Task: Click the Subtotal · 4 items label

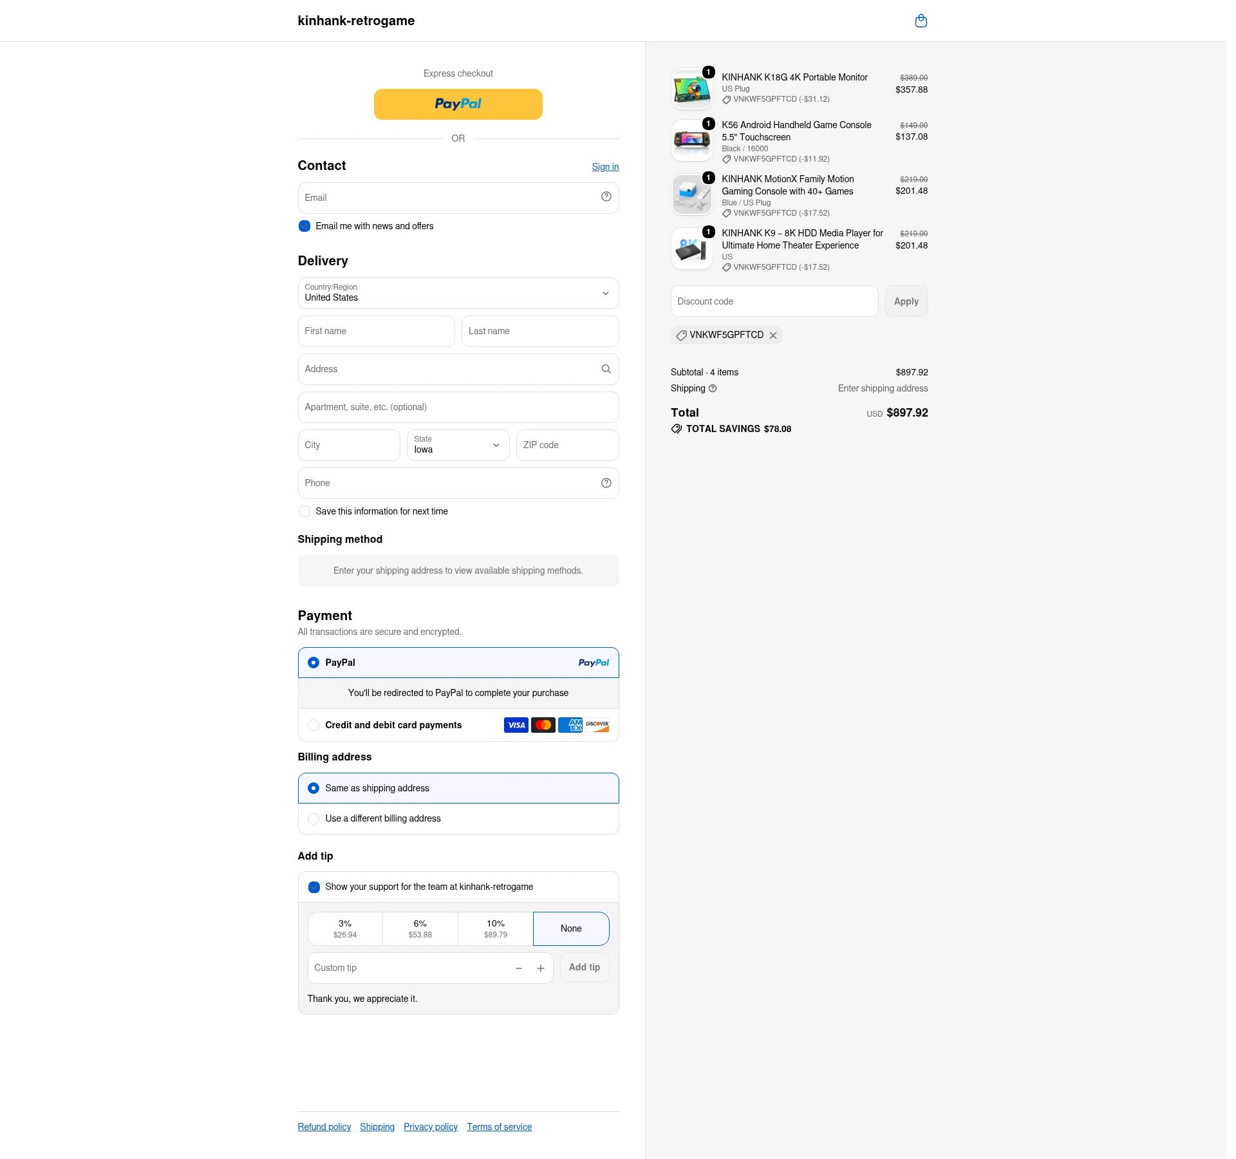Action: pos(704,372)
